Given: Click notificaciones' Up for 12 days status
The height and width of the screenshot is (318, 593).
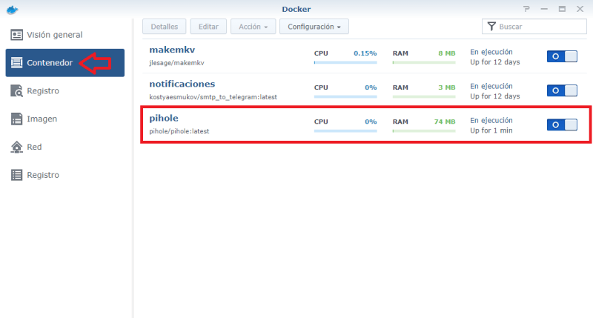Looking at the screenshot, I should pyautogui.click(x=495, y=96).
